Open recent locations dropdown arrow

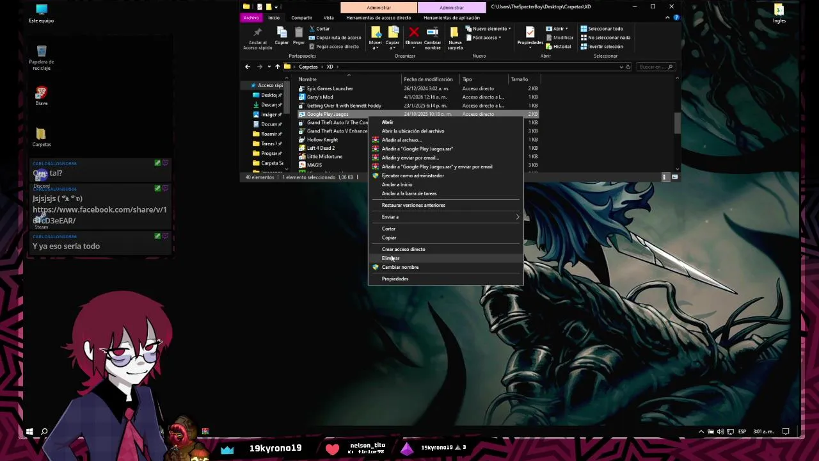[269, 67]
